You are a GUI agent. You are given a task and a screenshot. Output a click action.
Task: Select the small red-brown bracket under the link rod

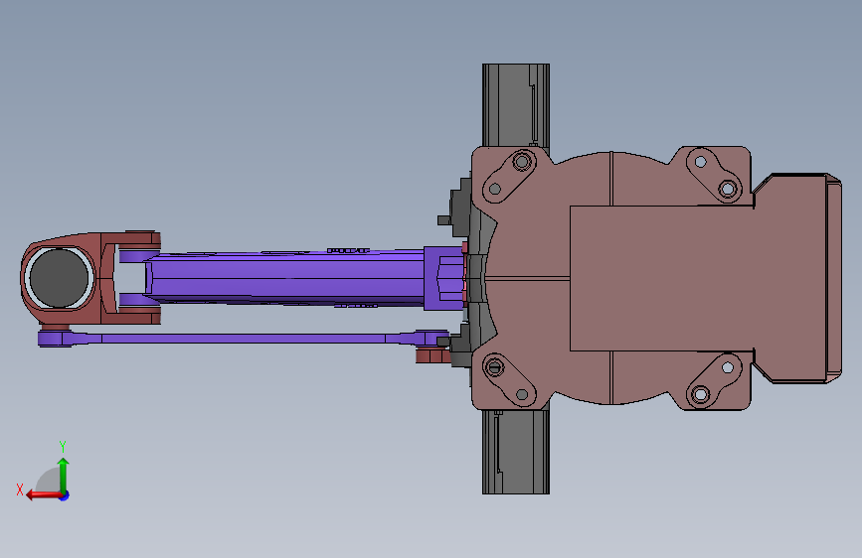433,355
